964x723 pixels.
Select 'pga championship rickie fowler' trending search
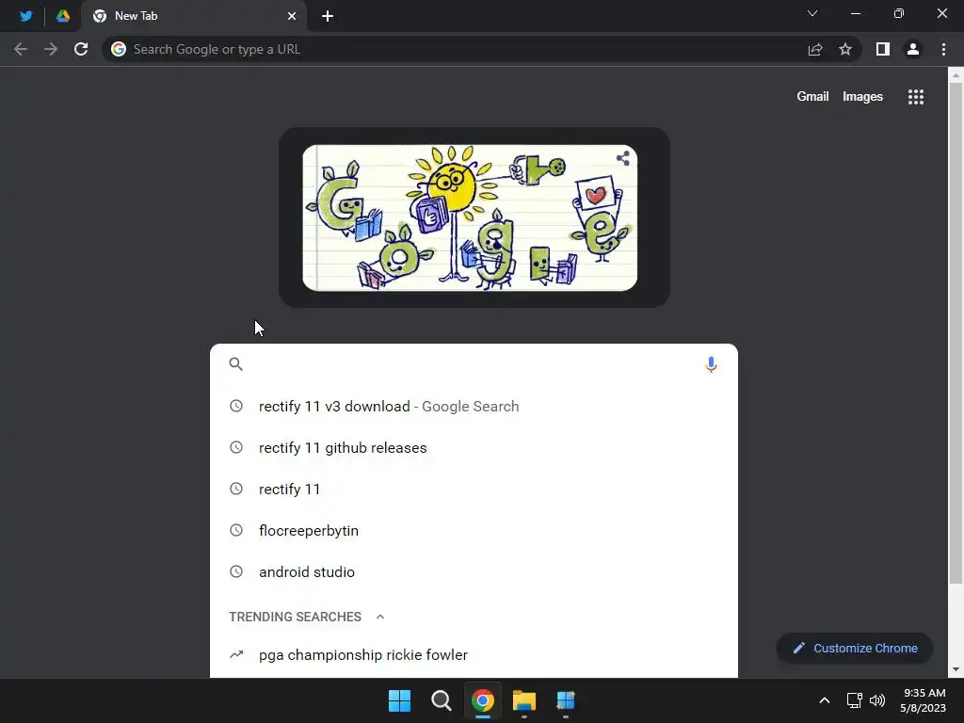tap(474, 655)
